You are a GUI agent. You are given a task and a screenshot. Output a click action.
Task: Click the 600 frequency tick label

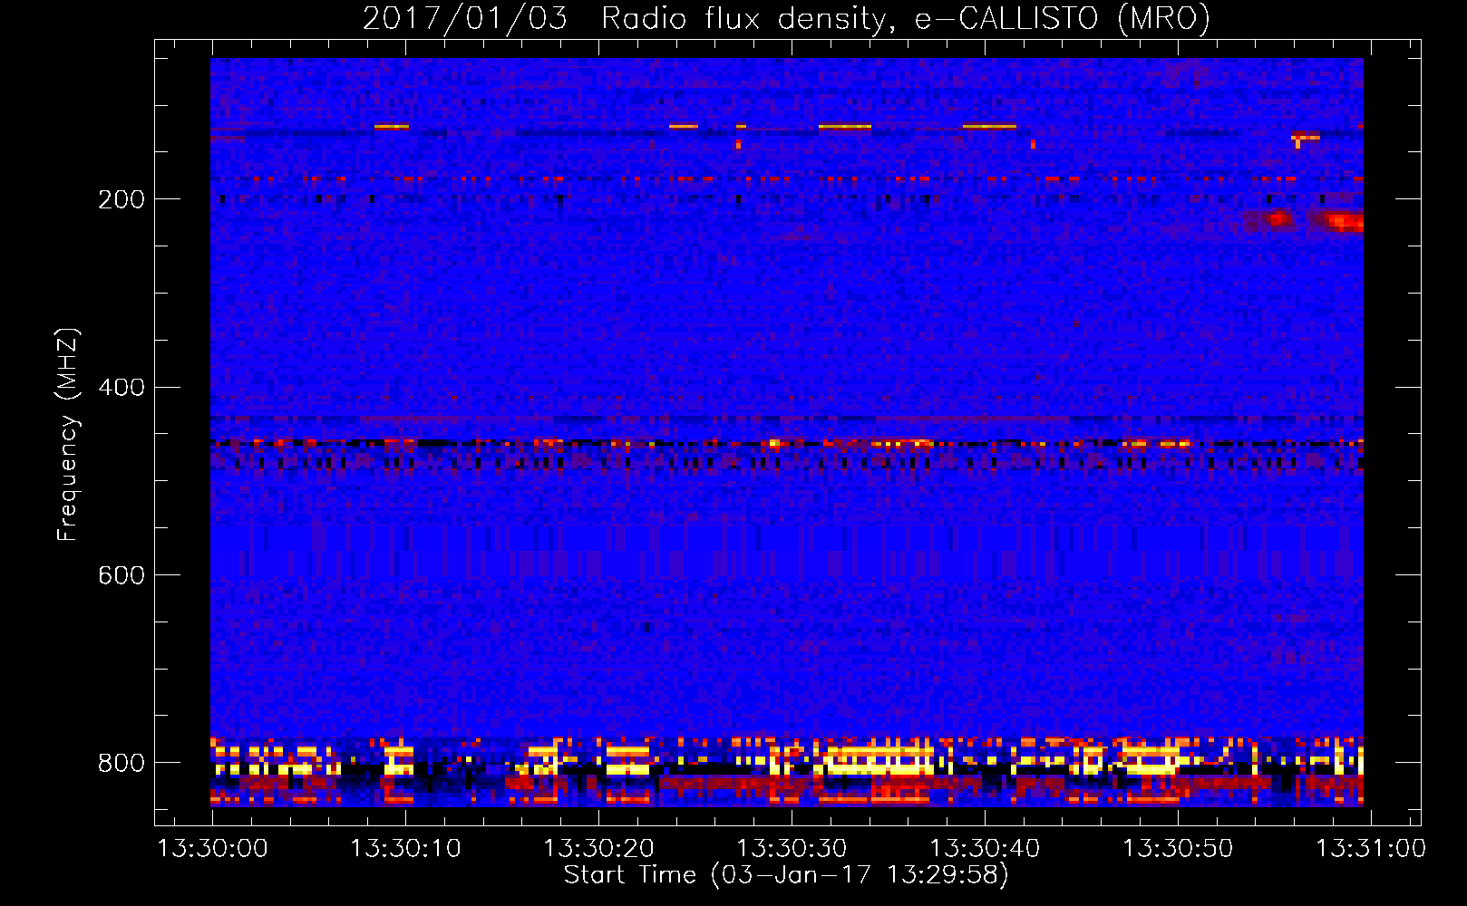point(121,576)
